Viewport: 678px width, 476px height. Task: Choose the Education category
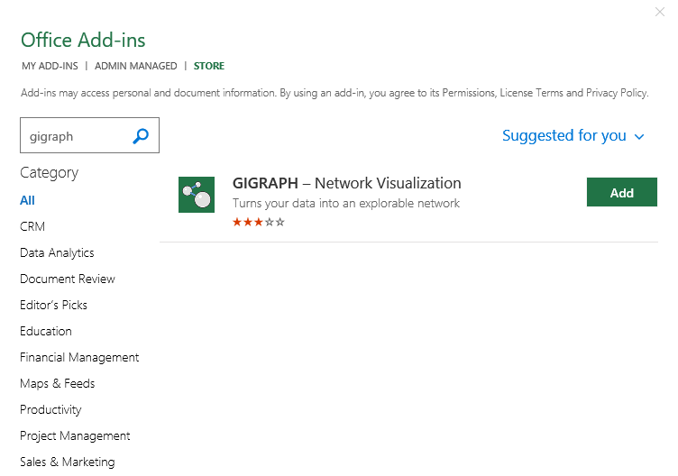[x=46, y=331]
